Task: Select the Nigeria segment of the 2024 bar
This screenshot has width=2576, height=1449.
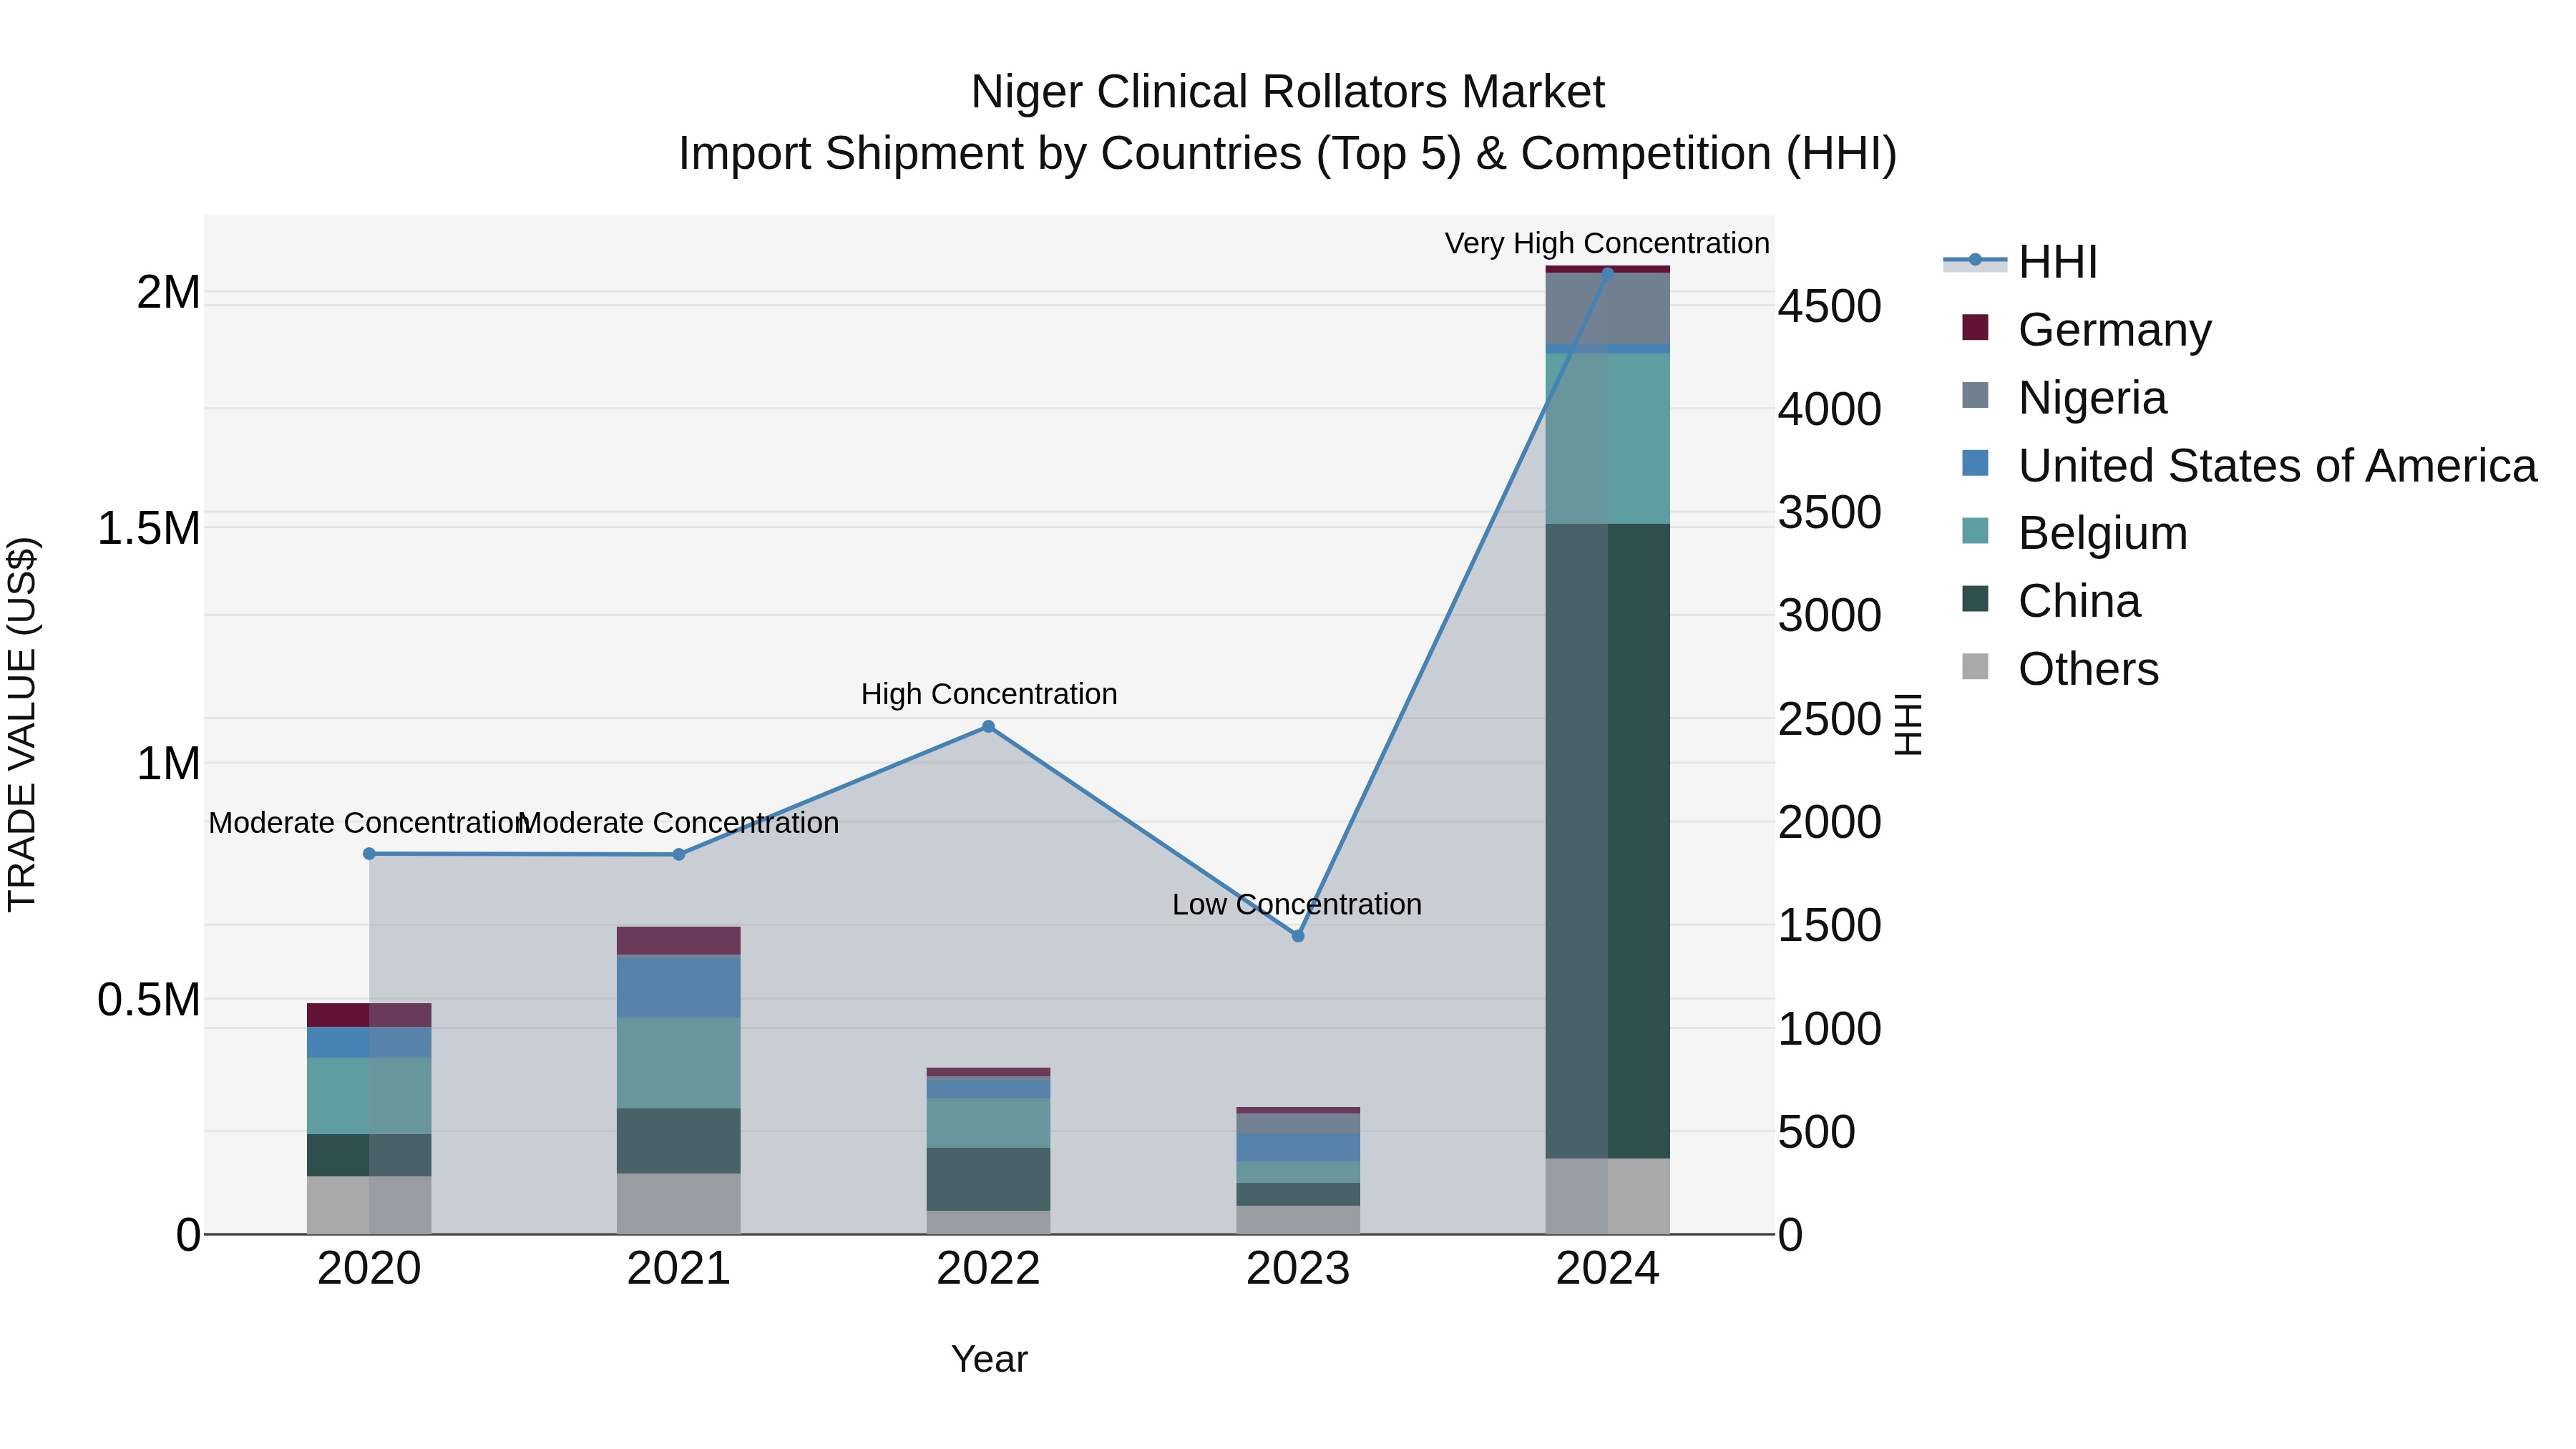Action: pos(1608,309)
